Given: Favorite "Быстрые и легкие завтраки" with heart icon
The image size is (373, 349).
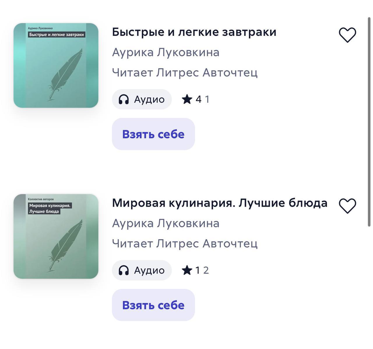Looking at the screenshot, I should click(x=347, y=35).
